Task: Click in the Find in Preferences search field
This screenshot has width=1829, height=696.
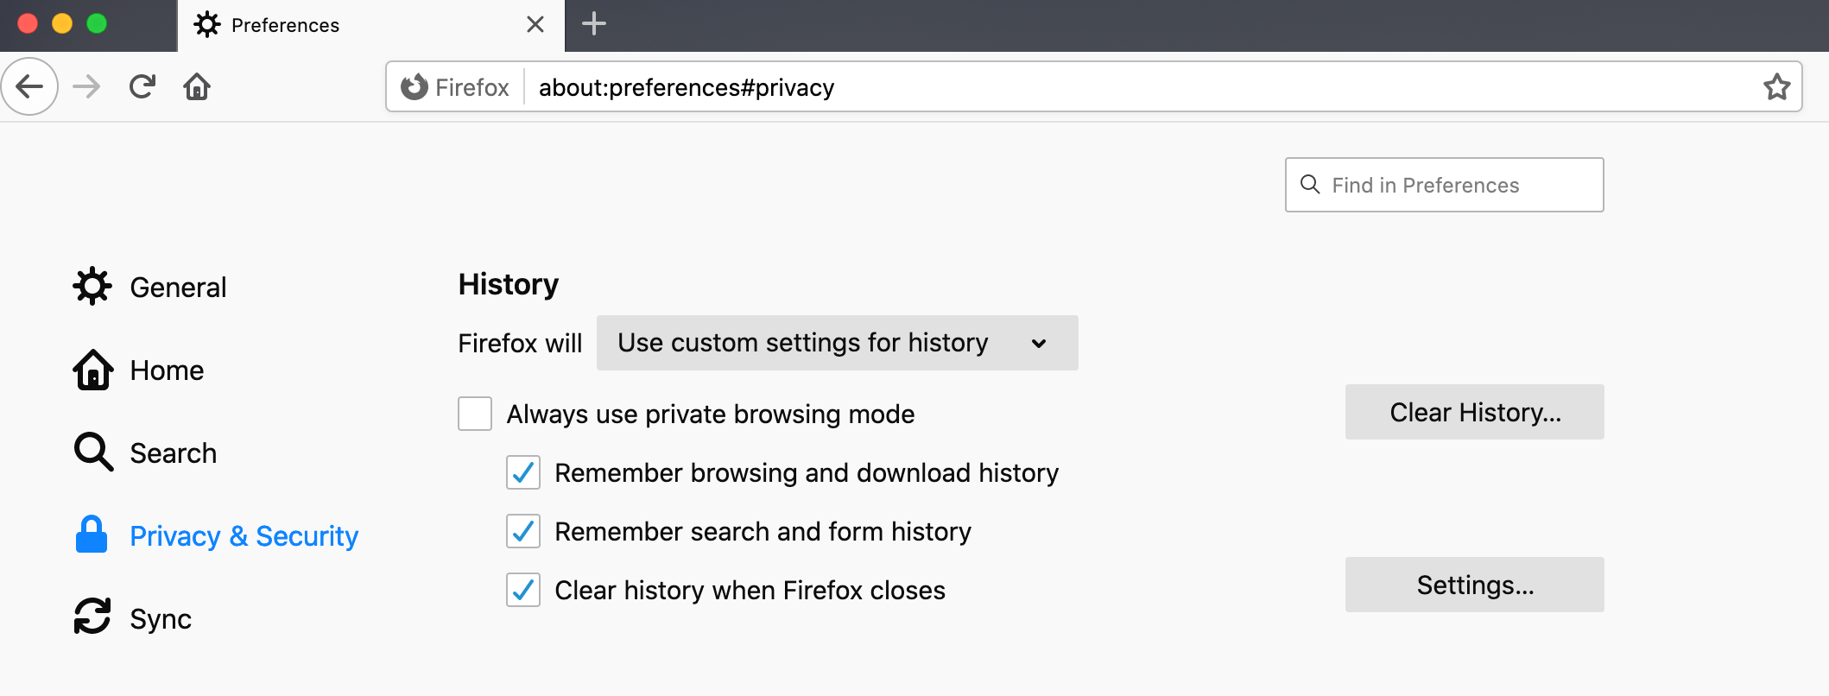Action: pos(1444,185)
